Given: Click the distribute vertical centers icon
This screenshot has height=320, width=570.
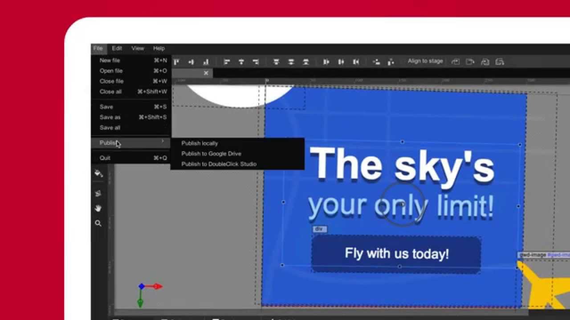Looking at the screenshot, I should (291, 62).
